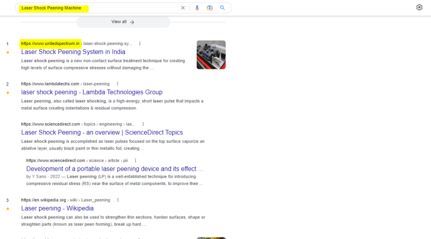Open portable laser peening device article
Image resolution: width=431 pixels, height=239 pixels.
click(x=114, y=169)
